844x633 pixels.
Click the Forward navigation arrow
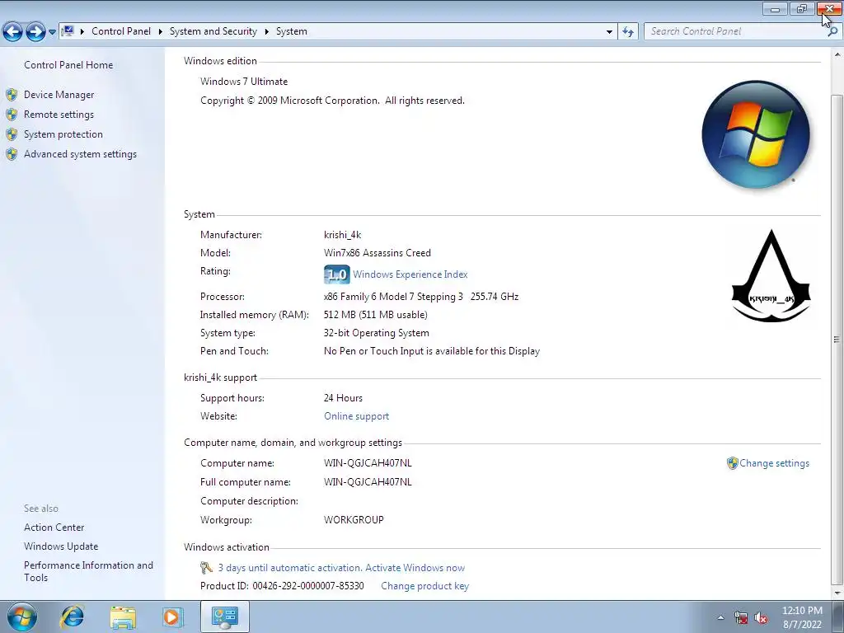pos(35,32)
